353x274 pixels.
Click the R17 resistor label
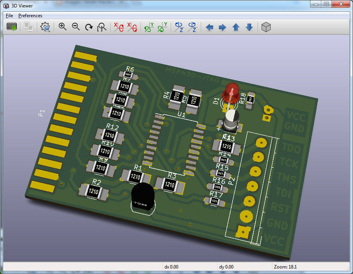[x=216, y=194]
